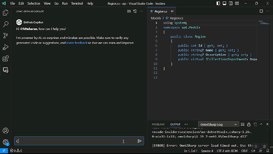Switch to the OUTPUT tab

click(x=175, y=124)
